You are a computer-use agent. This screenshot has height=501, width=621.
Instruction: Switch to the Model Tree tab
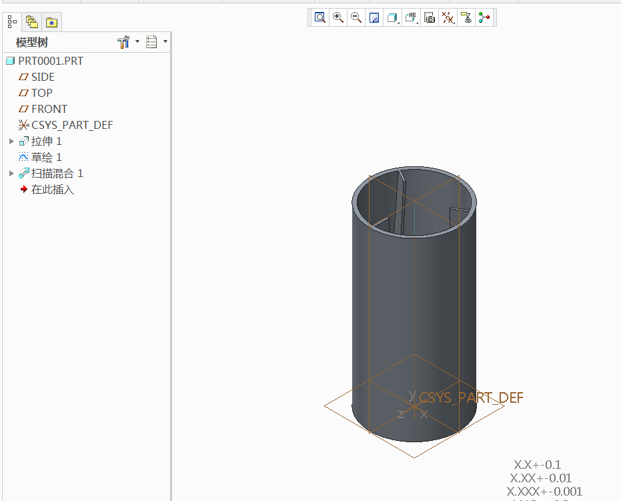12,22
